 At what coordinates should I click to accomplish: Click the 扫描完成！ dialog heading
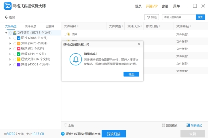point(91,54)
